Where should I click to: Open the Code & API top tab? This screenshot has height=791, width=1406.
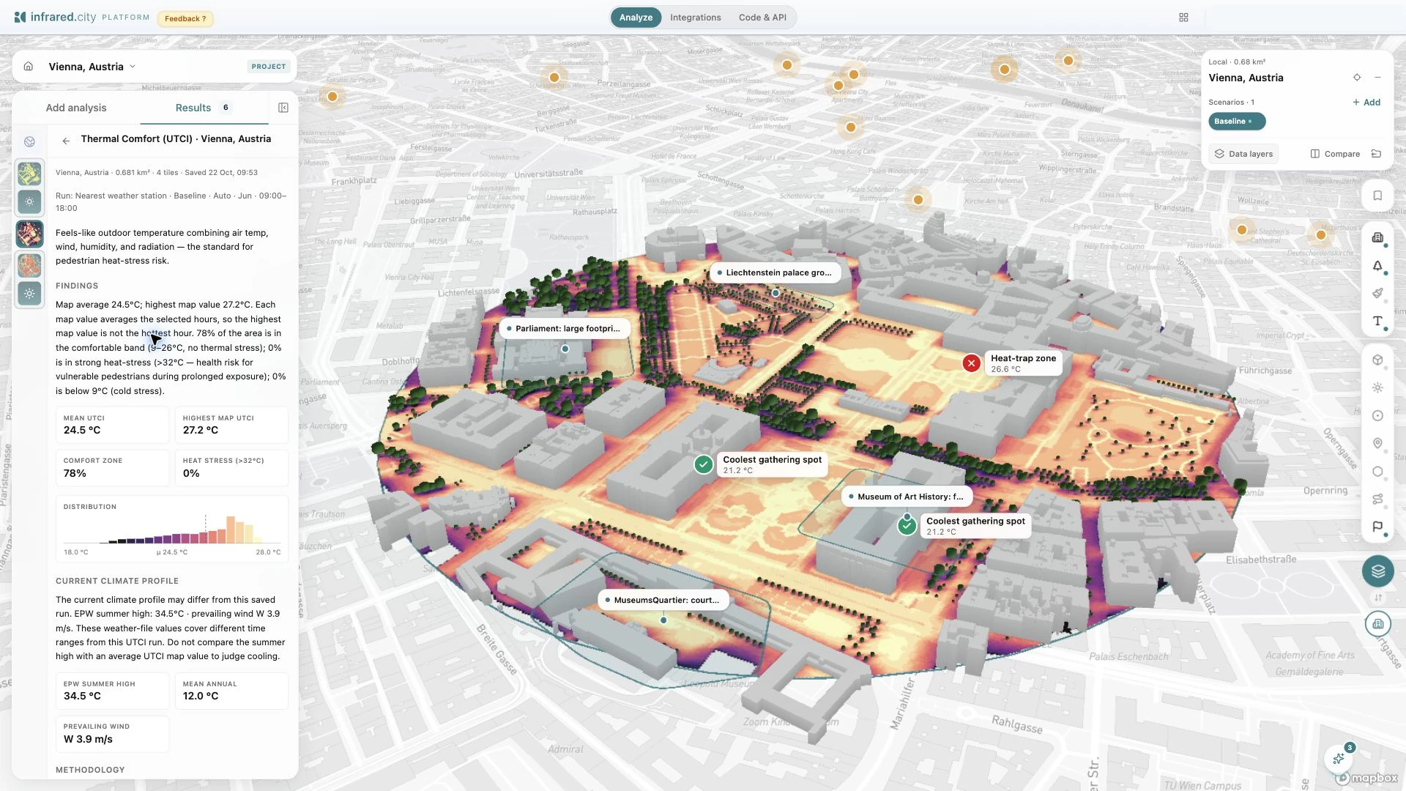(762, 18)
